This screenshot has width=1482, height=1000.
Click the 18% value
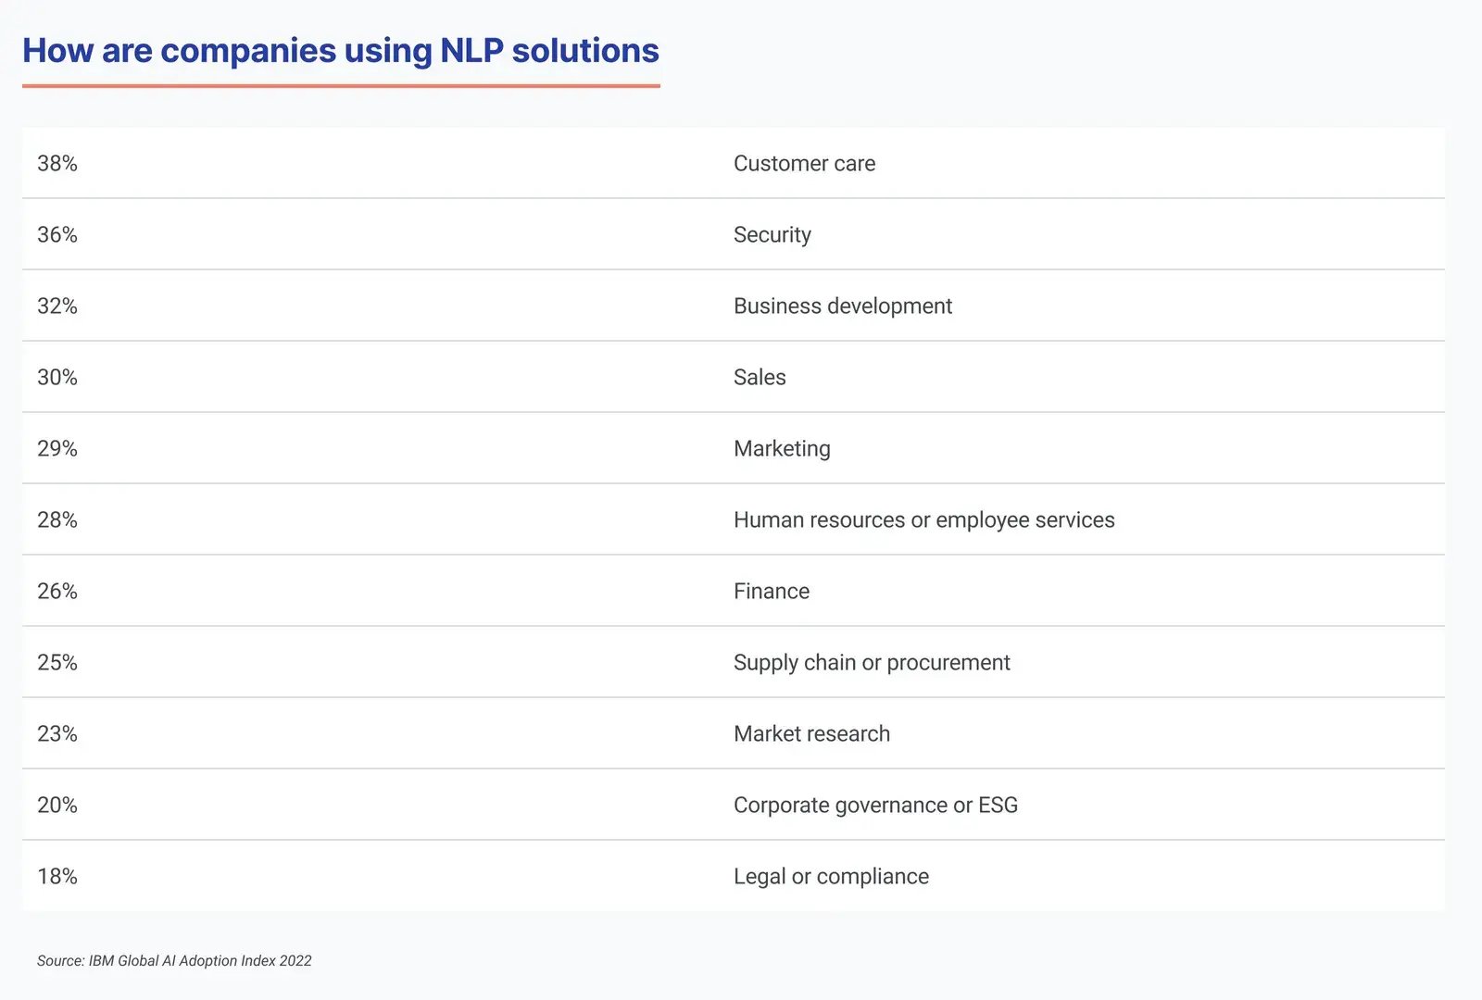(57, 877)
